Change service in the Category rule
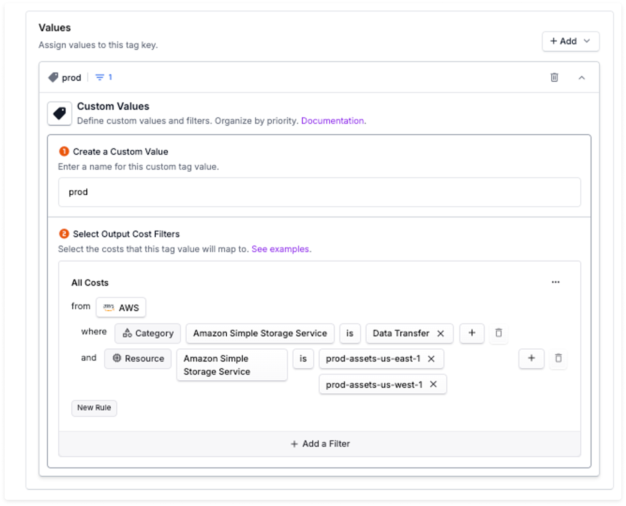 coord(260,333)
